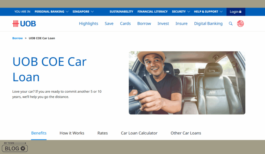Switch to the Other Car Loans tab
The height and width of the screenshot is (154, 265).
pos(186,133)
